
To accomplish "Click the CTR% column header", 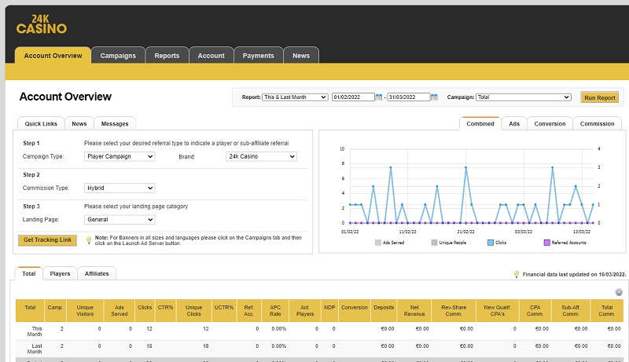I will click(165, 311).
